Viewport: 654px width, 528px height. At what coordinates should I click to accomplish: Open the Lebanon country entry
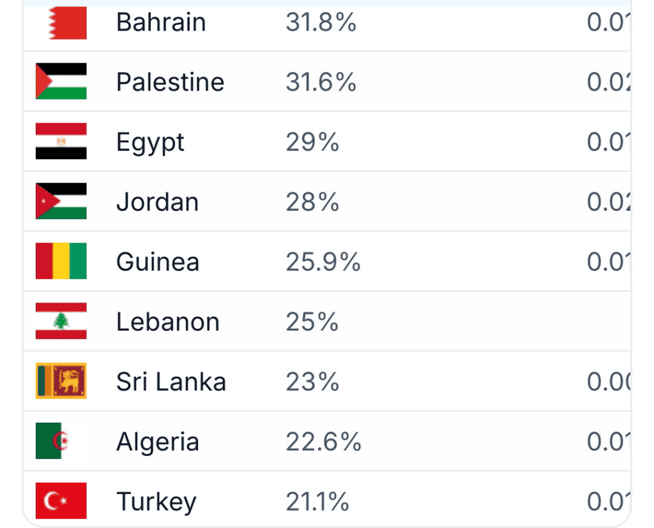coord(168,322)
